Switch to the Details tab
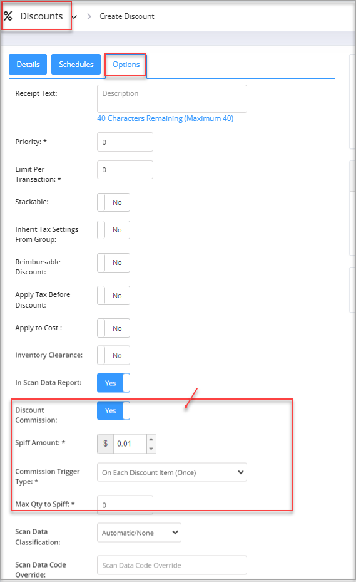Viewport: 356px width, 582px height. point(28,64)
